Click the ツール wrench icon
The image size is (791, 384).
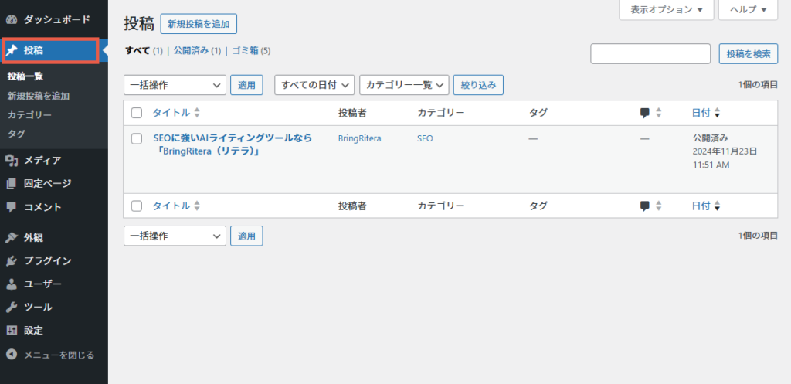click(x=12, y=307)
